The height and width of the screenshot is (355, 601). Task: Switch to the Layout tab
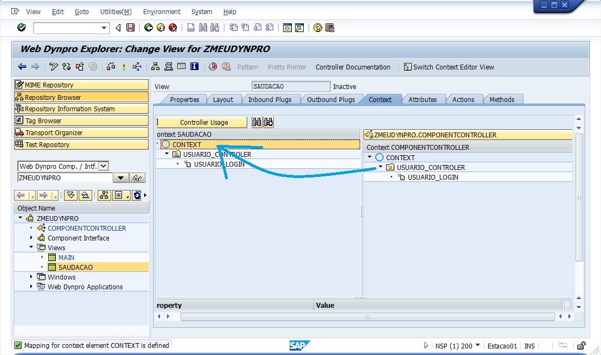click(223, 99)
